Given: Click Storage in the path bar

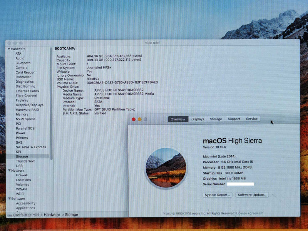Looking at the screenshot, I should click(71, 215).
